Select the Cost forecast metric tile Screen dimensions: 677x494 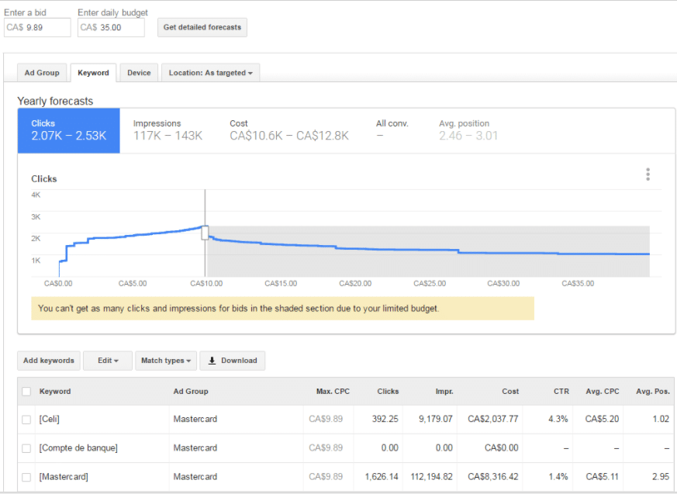click(x=288, y=130)
